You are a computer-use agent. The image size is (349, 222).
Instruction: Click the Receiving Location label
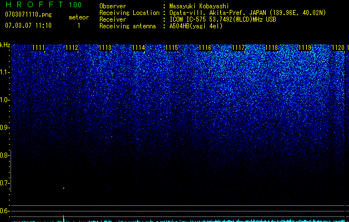(x=129, y=13)
